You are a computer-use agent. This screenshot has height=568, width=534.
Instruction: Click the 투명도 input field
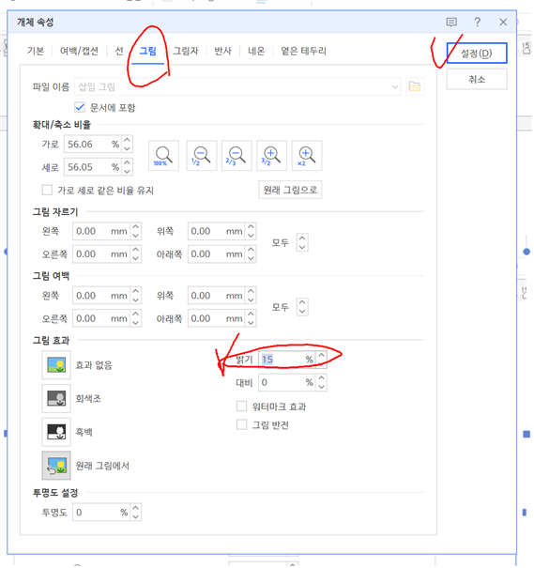coord(101,512)
